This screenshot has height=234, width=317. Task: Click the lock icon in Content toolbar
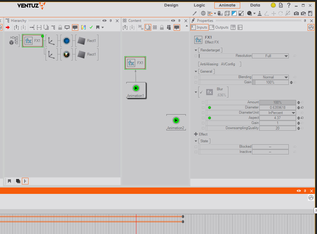click(x=162, y=27)
